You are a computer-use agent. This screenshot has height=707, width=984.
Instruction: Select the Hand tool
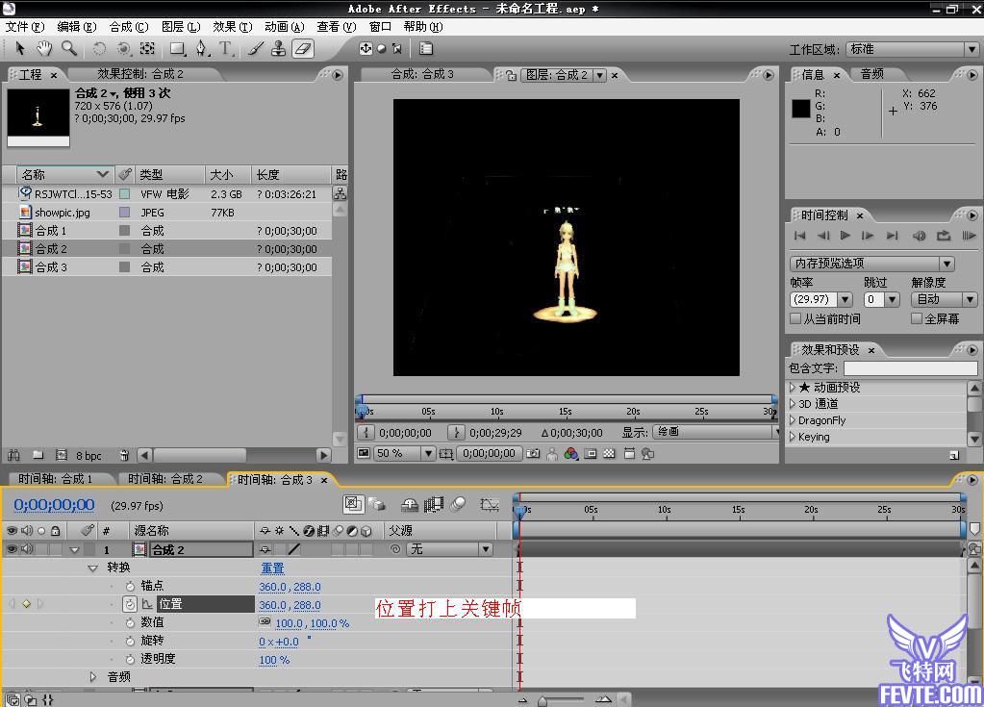click(x=43, y=48)
